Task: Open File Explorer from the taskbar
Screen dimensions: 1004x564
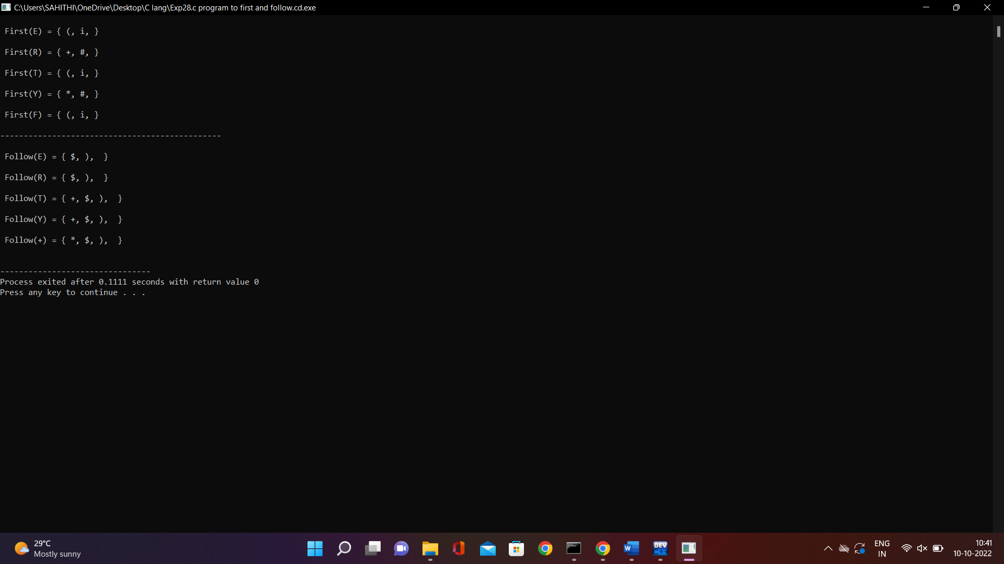Action: pyautogui.click(x=430, y=548)
